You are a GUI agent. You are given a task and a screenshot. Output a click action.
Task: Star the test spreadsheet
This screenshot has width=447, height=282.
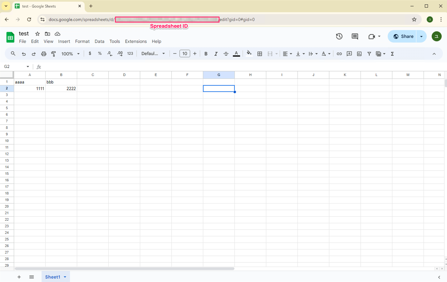[x=37, y=34]
